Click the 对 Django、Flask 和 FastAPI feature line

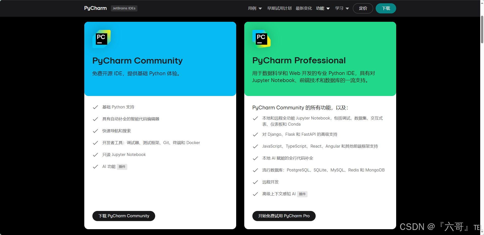300,134
